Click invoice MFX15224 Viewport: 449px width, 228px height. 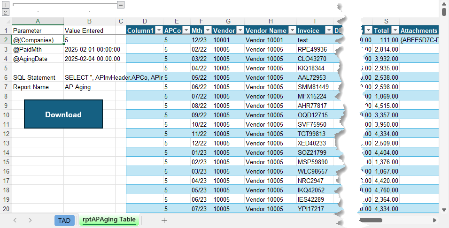[315, 96]
